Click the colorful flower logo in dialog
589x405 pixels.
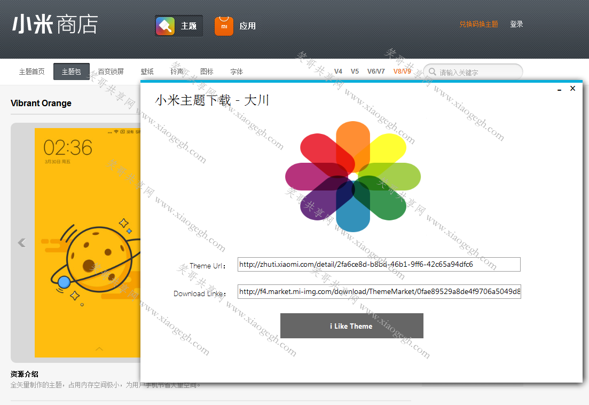tap(353, 177)
